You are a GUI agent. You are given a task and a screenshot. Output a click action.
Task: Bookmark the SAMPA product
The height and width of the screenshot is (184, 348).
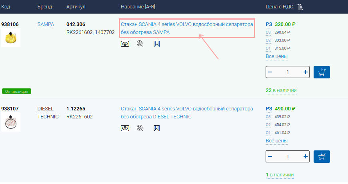pyautogui.click(x=157, y=44)
